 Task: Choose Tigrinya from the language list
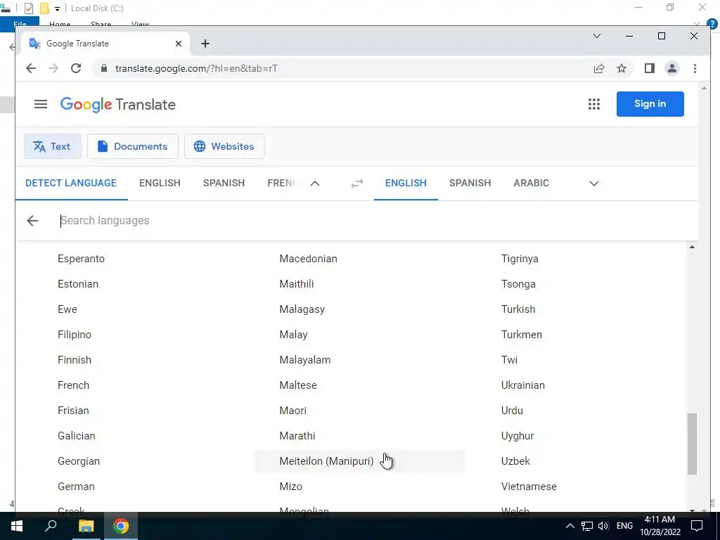tap(520, 259)
